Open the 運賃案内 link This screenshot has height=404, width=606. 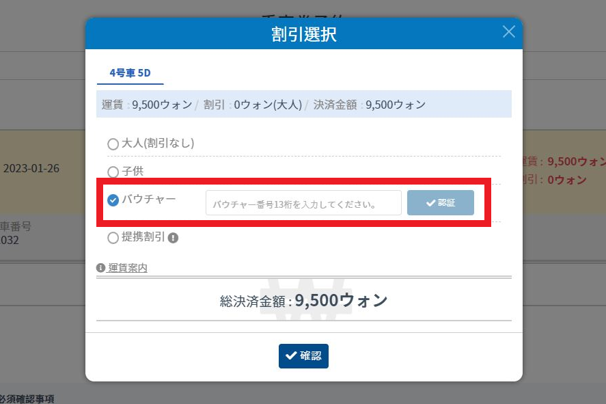click(128, 268)
